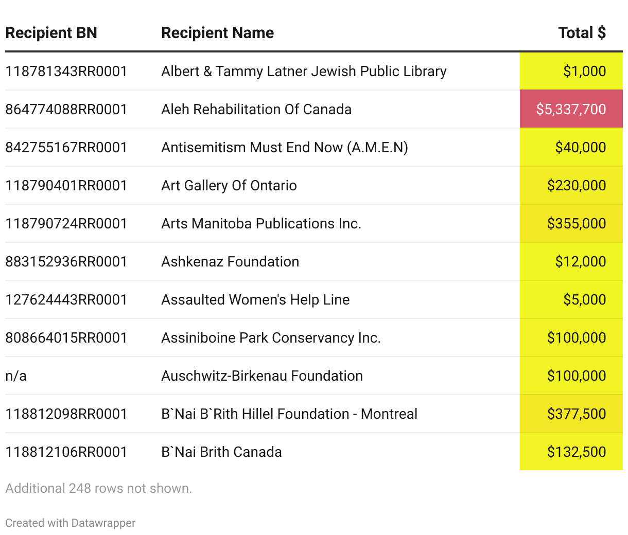Click the Recipient Name column header

(x=217, y=33)
